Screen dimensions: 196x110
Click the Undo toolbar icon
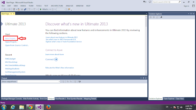[29, 9]
